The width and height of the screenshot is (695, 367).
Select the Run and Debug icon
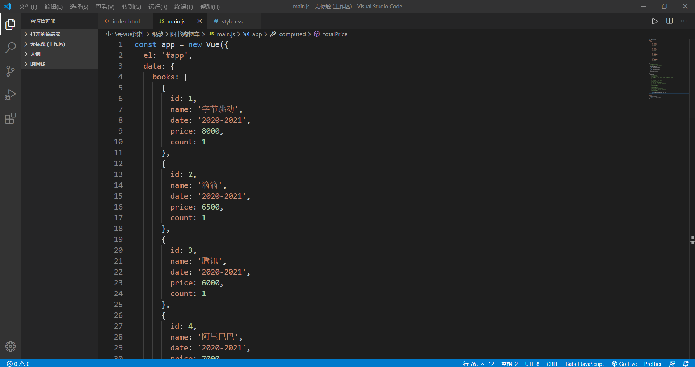10,94
